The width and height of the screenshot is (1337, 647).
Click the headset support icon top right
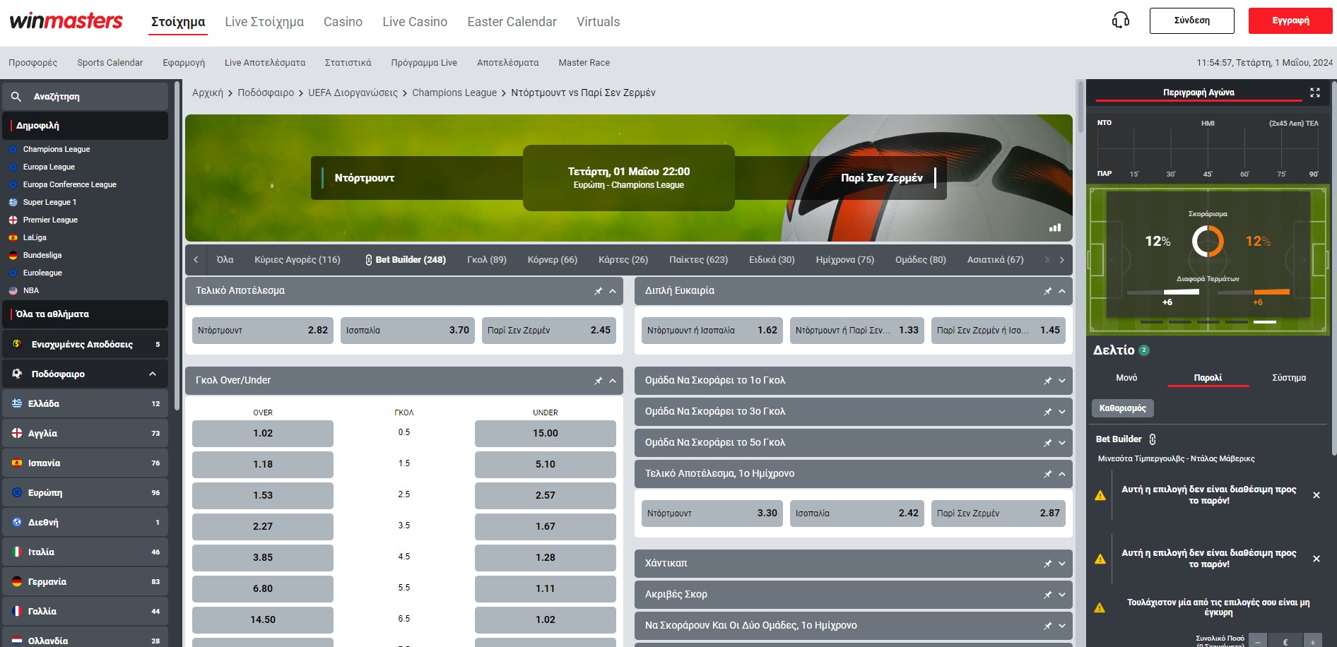pos(1119,20)
